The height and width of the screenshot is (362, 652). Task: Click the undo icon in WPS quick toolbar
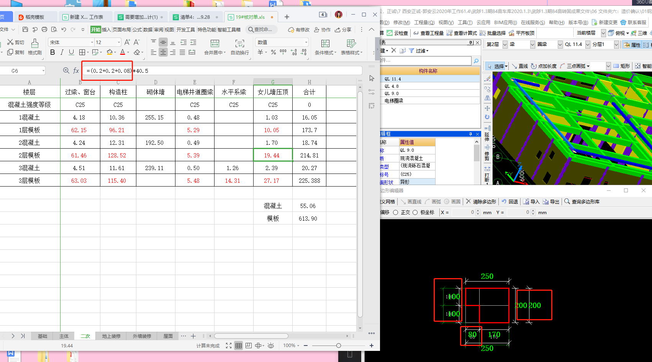coord(64,29)
